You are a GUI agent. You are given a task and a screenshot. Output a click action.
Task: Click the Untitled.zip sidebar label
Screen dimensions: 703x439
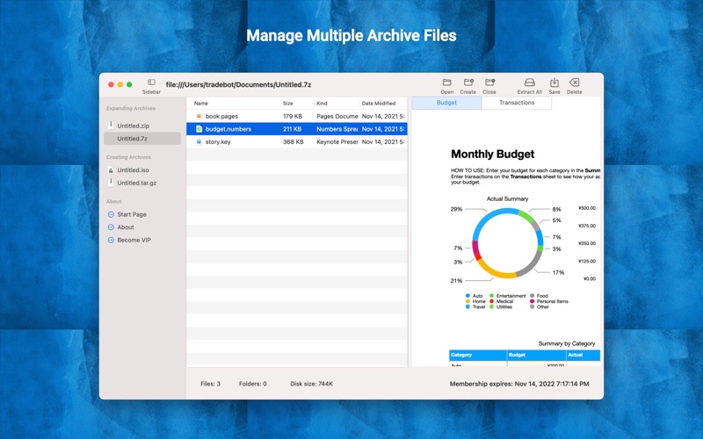[x=134, y=126]
